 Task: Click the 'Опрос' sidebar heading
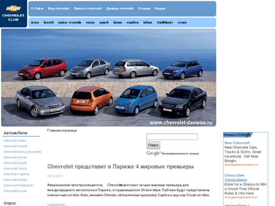10,203
